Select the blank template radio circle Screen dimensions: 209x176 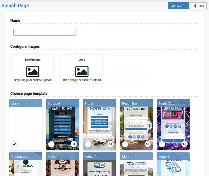click(14, 144)
